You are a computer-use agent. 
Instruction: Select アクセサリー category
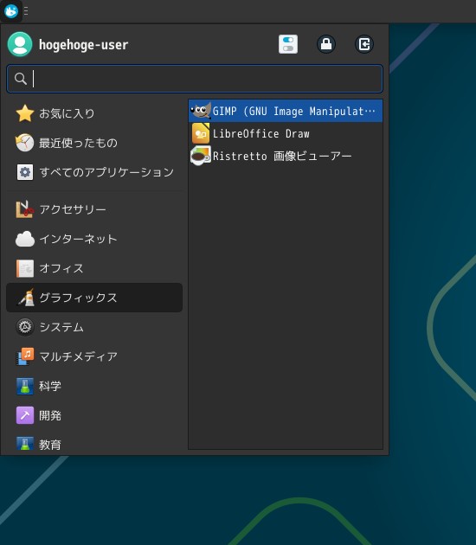point(94,209)
